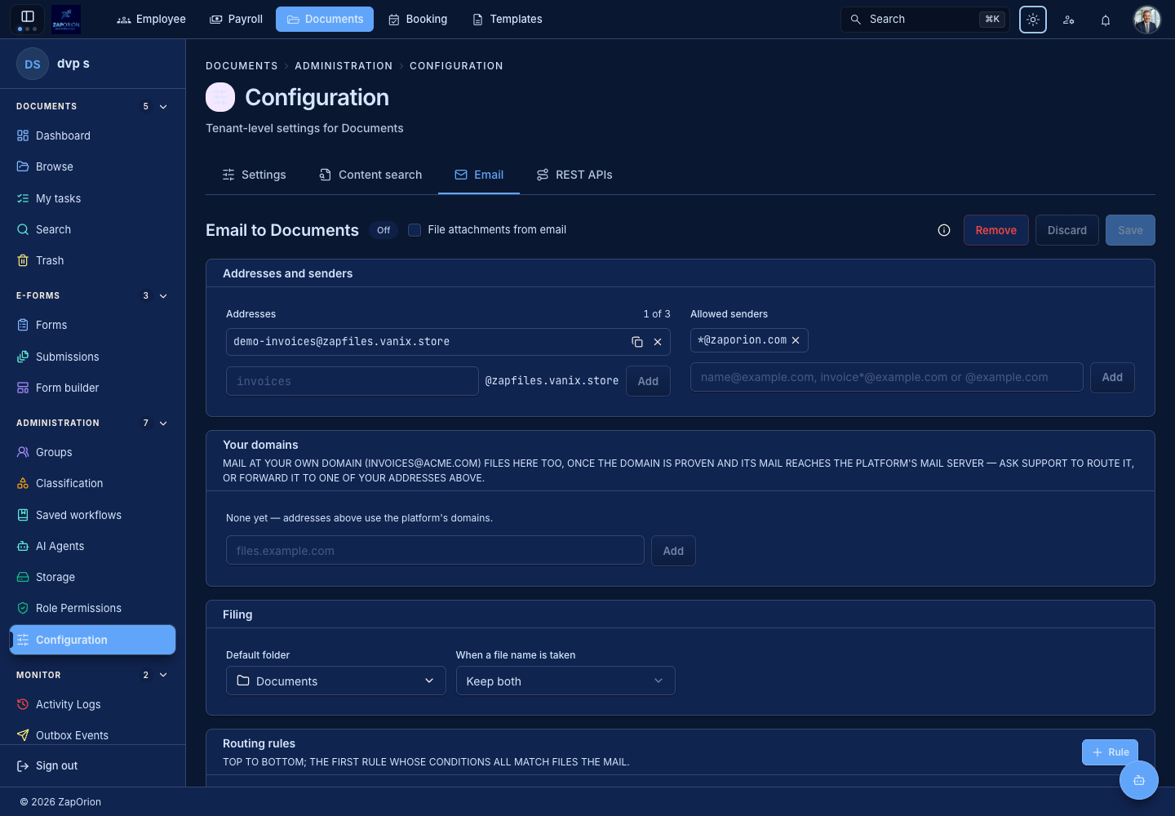The width and height of the screenshot is (1175, 816).
Task: Click the invoices address input field
Action: click(x=352, y=381)
